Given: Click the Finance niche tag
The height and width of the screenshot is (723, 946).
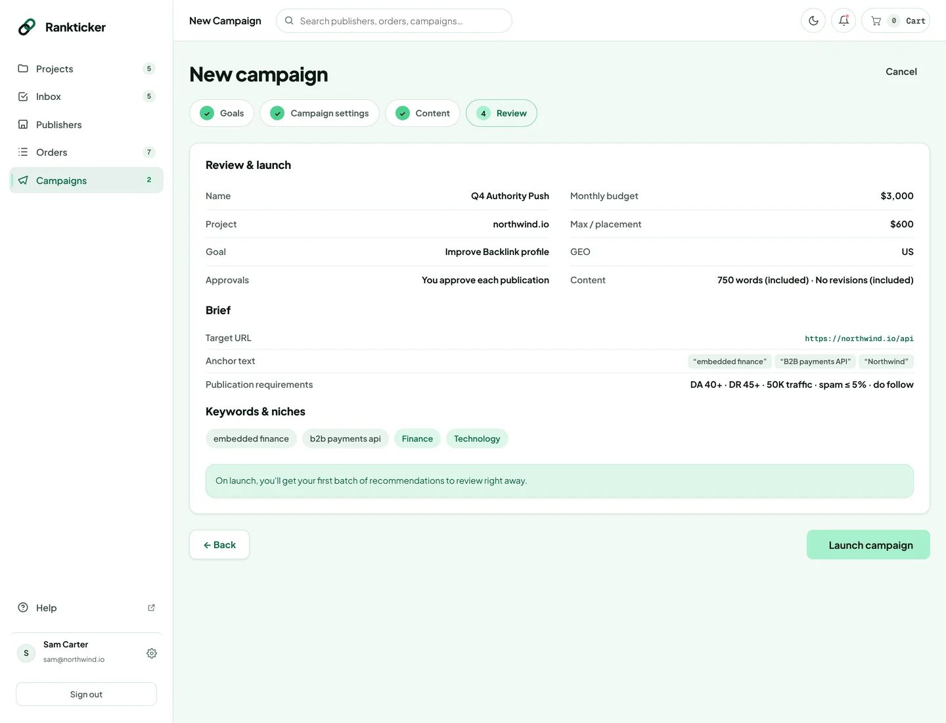Looking at the screenshot, I should (417, 439).
